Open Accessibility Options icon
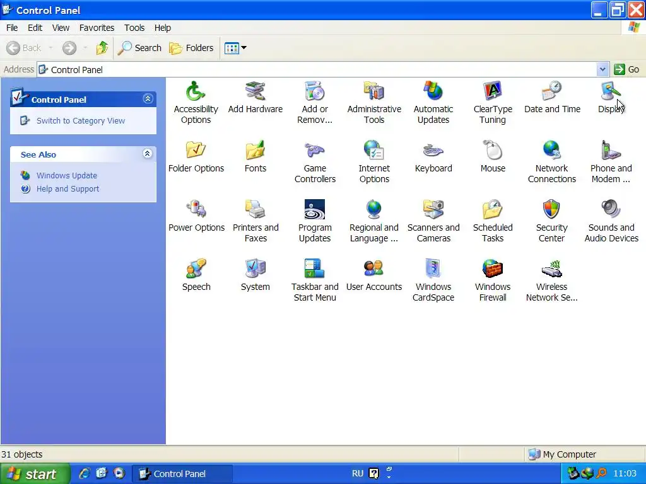This screenshot has width=646, height=484. click(196, 91)
